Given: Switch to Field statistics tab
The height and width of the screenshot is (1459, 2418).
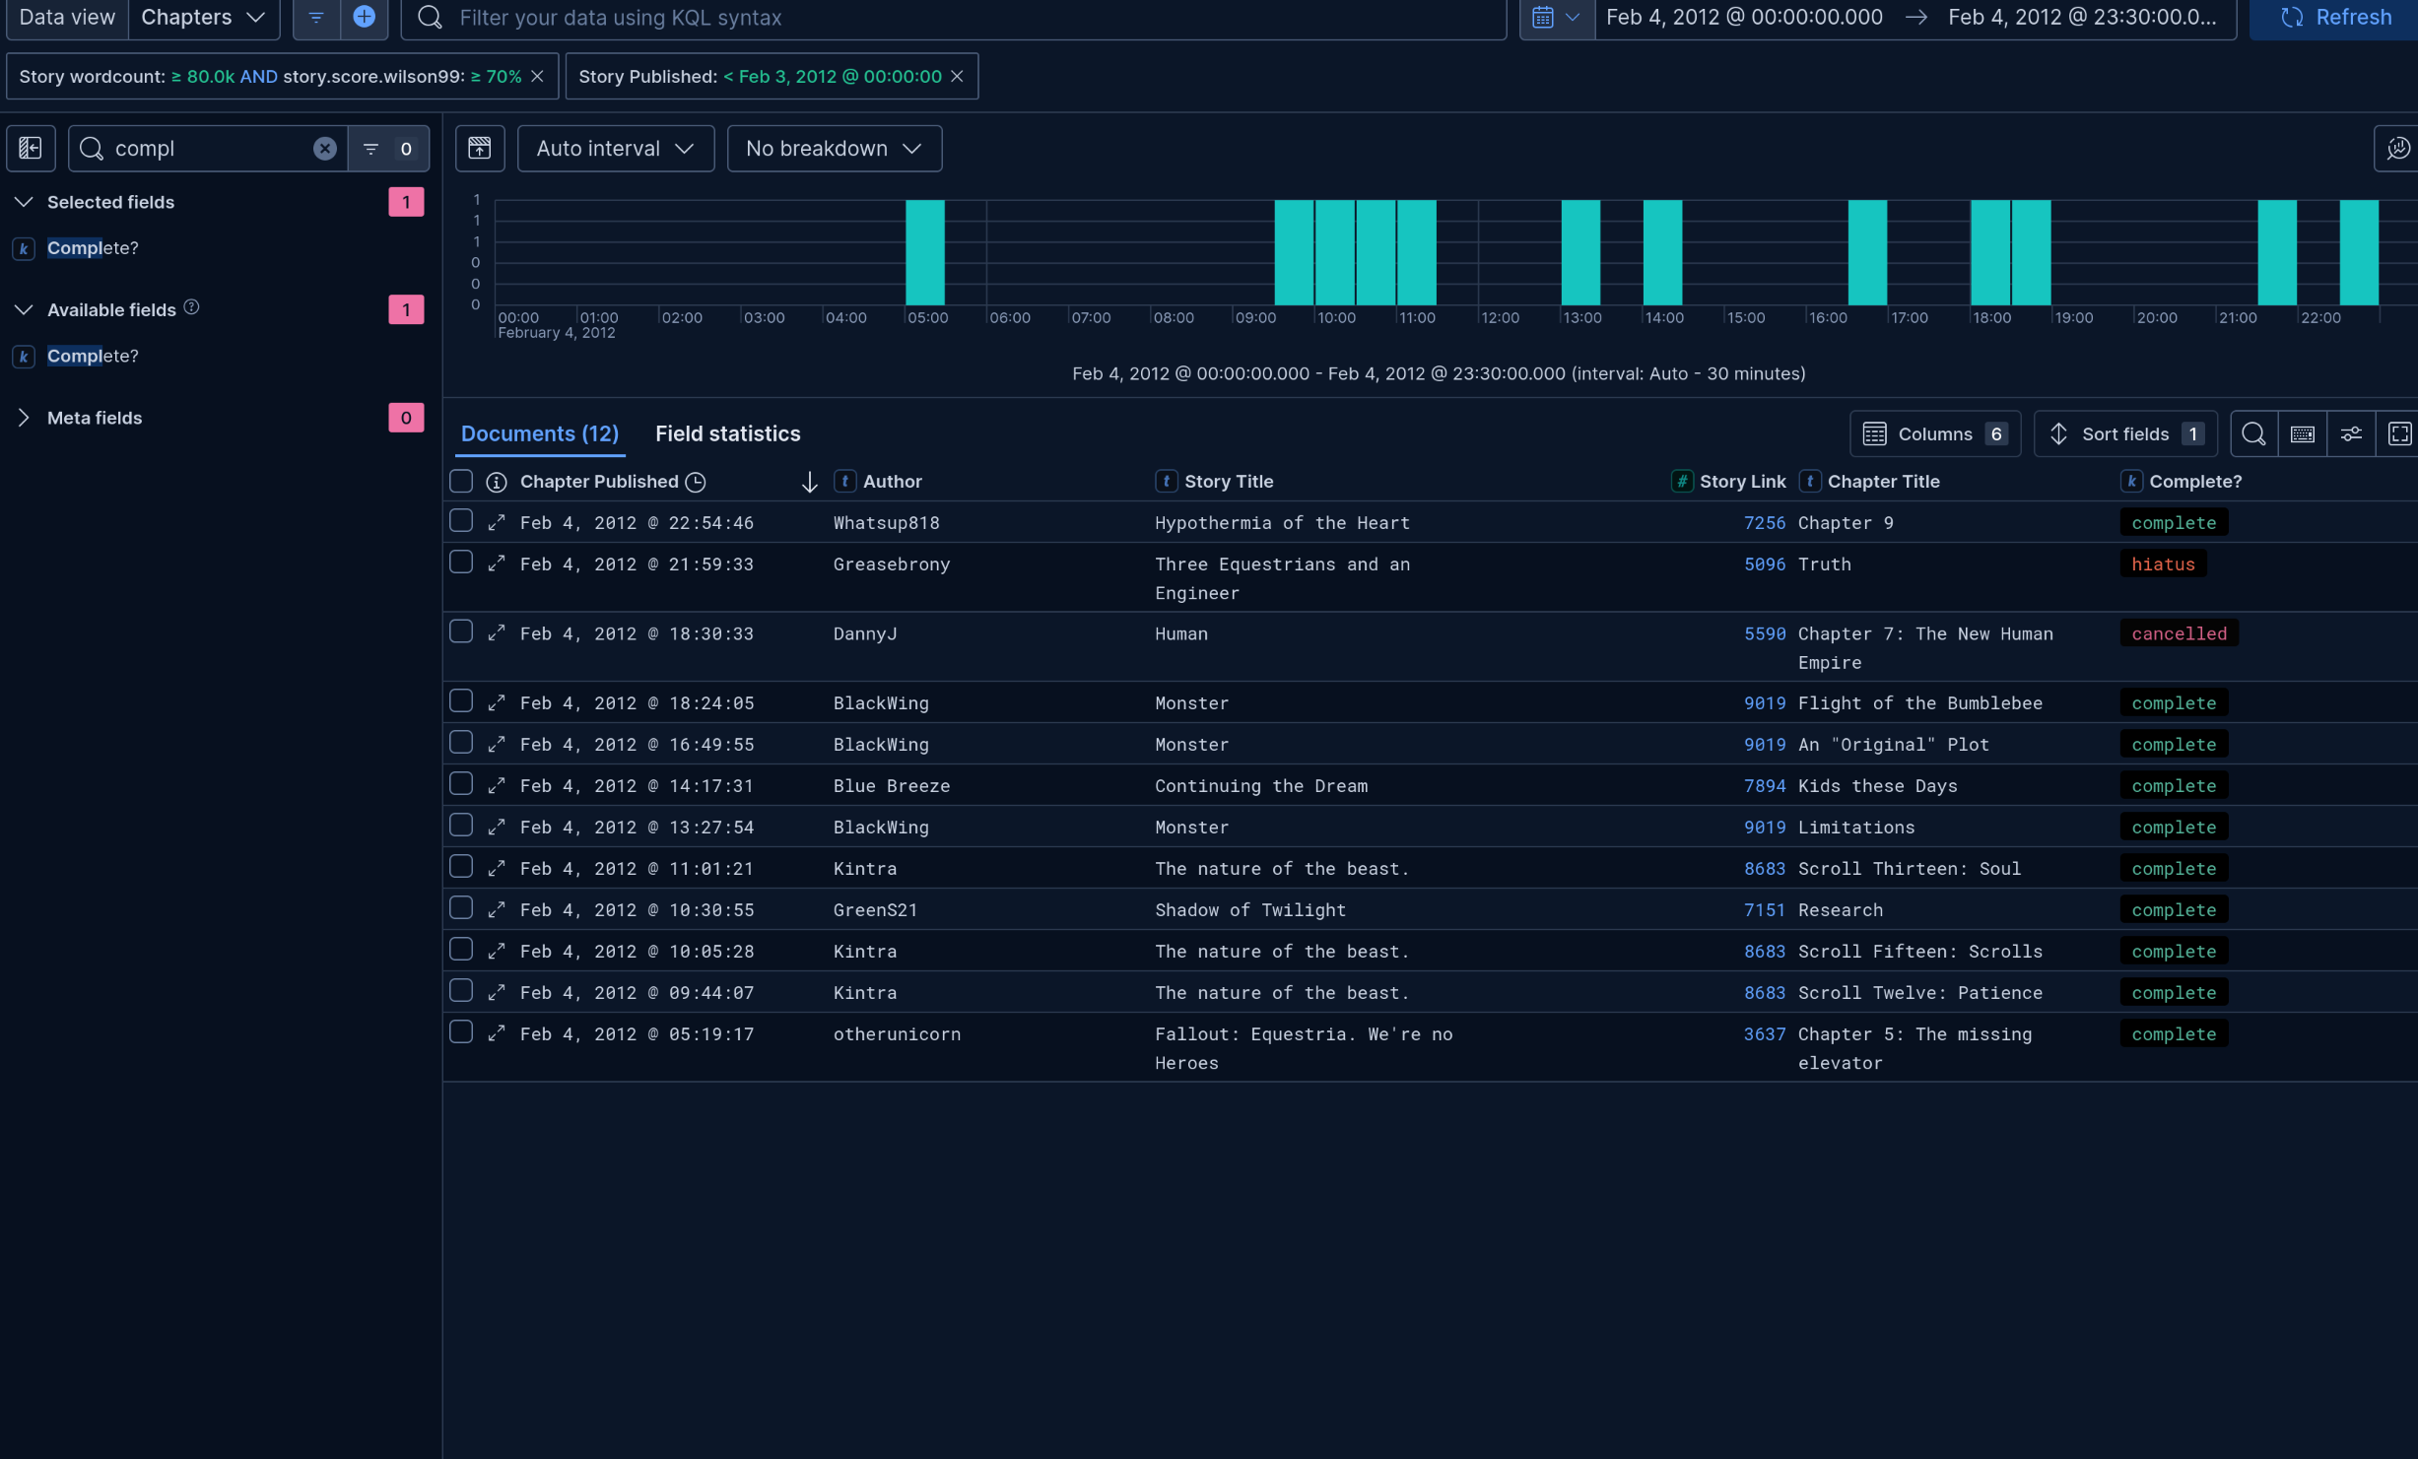Looking at the screenshot, I should click(727, 434).
